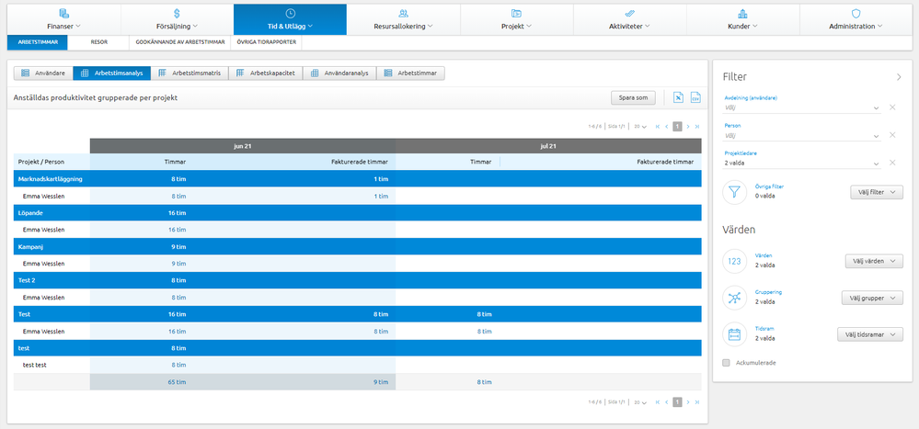Change rows per page (20) below the table

coord(639,402)
